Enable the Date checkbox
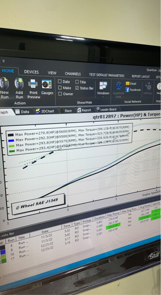This screenshot has width=161, height=295. (x=60, y=81)
